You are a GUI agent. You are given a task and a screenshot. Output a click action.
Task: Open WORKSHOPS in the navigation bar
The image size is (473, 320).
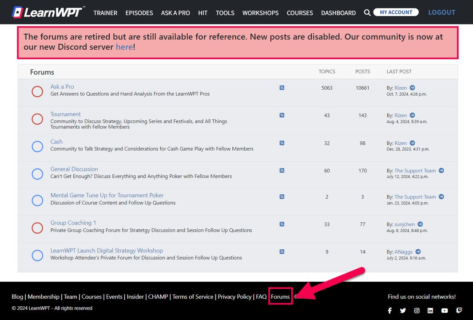[261, 13]
